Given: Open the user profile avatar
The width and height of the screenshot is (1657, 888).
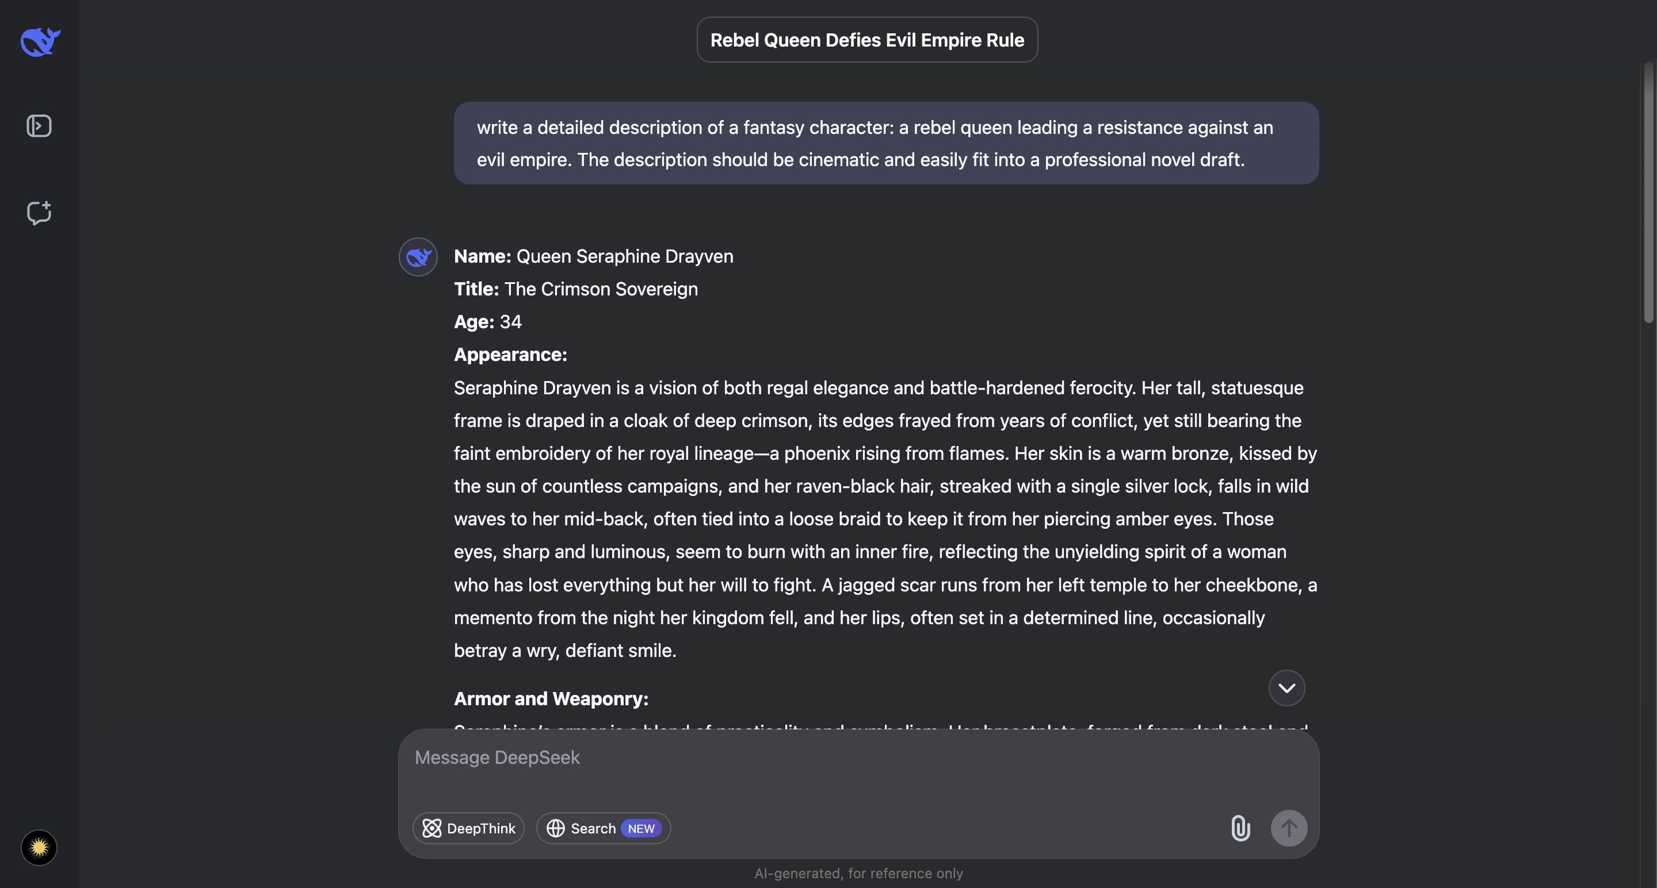Looking at the screenshot, I should (x=39, y=848).
